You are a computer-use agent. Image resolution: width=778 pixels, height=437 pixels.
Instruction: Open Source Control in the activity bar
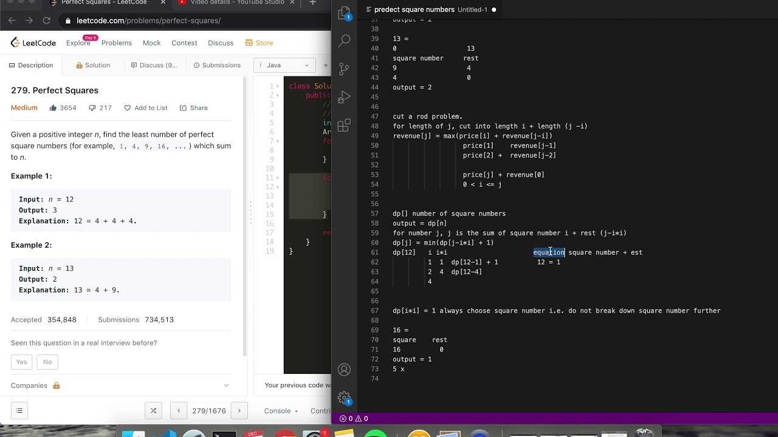[x=344, y=69]
